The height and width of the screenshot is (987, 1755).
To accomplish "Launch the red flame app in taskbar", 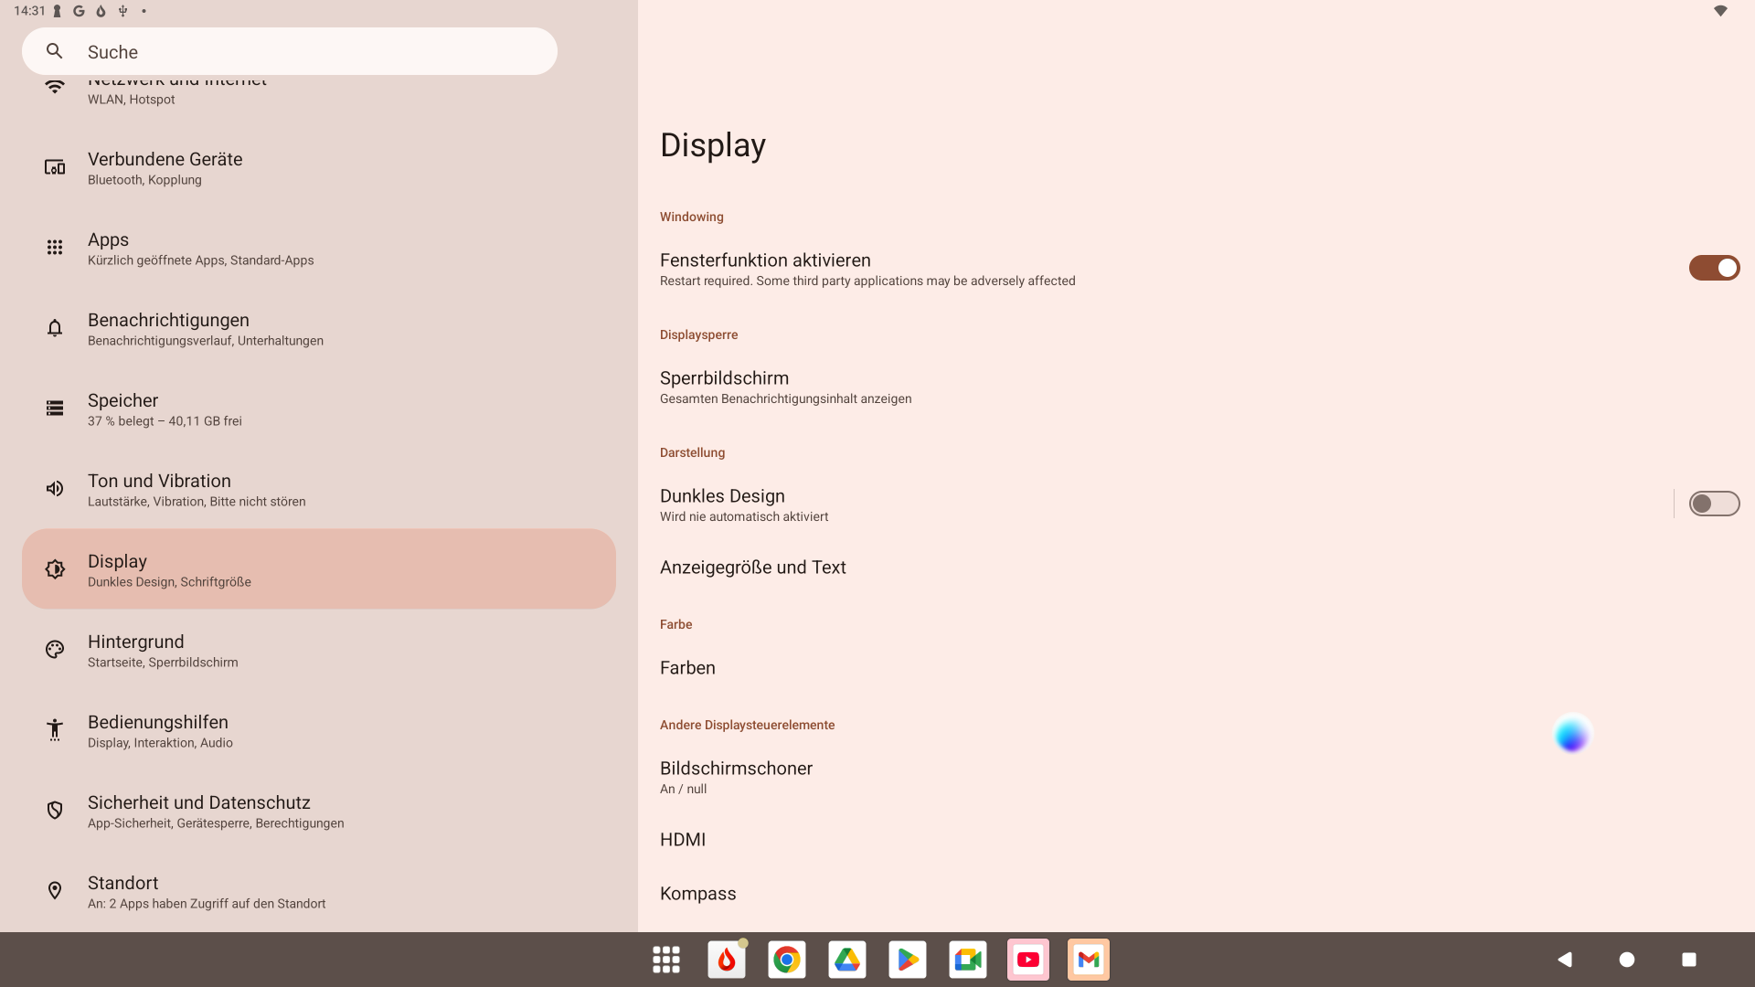I will click(727, 960).
